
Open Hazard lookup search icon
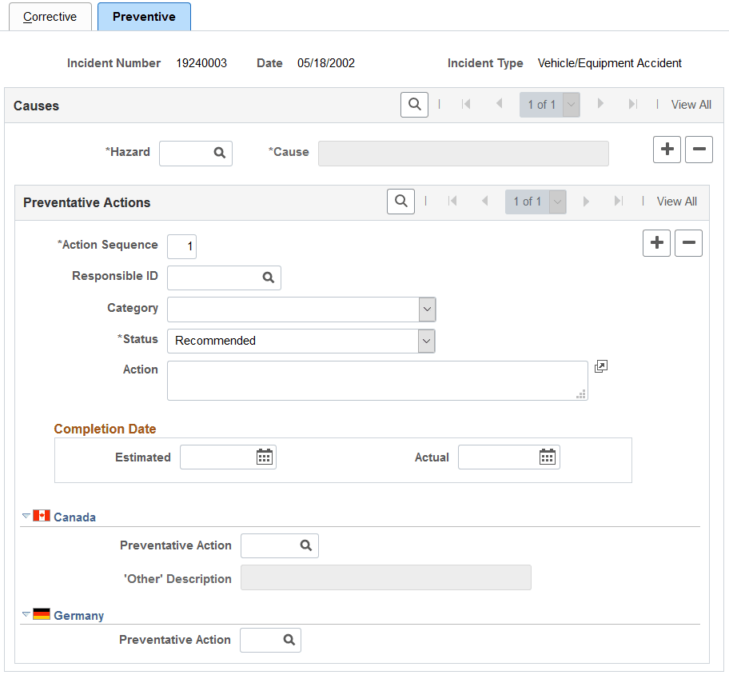point(220,153)
